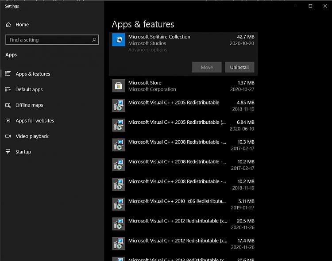Click the 2020-06-10 install date

(x=242, y=129)
